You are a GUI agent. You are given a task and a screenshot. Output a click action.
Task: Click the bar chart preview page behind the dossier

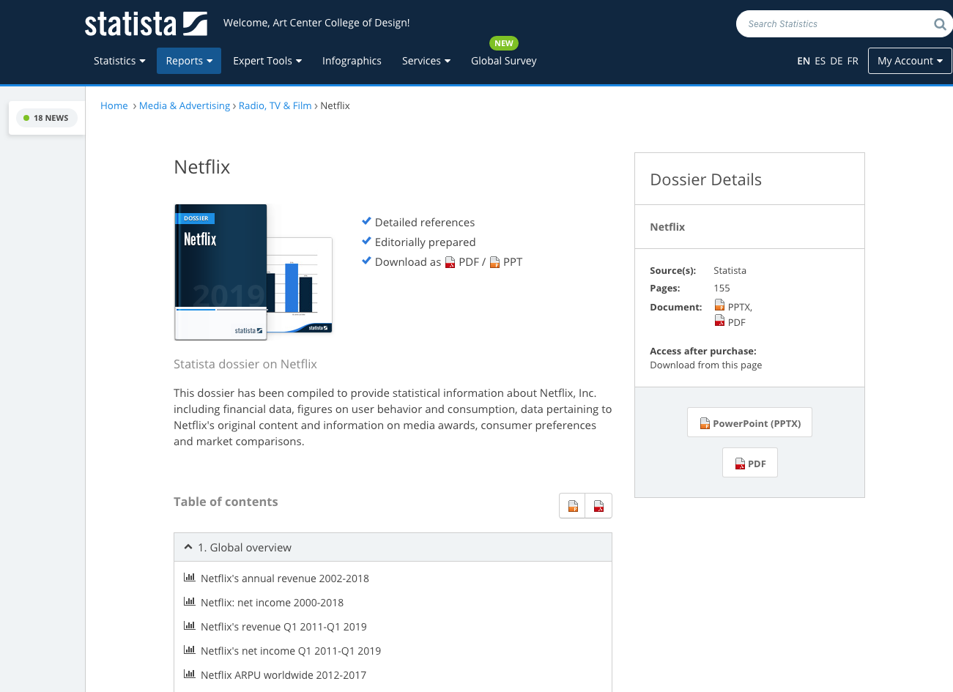(300, 285)
